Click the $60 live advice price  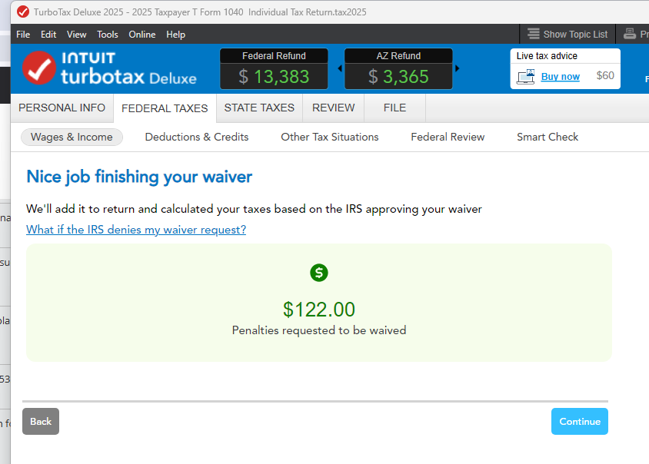coord(605,76)
